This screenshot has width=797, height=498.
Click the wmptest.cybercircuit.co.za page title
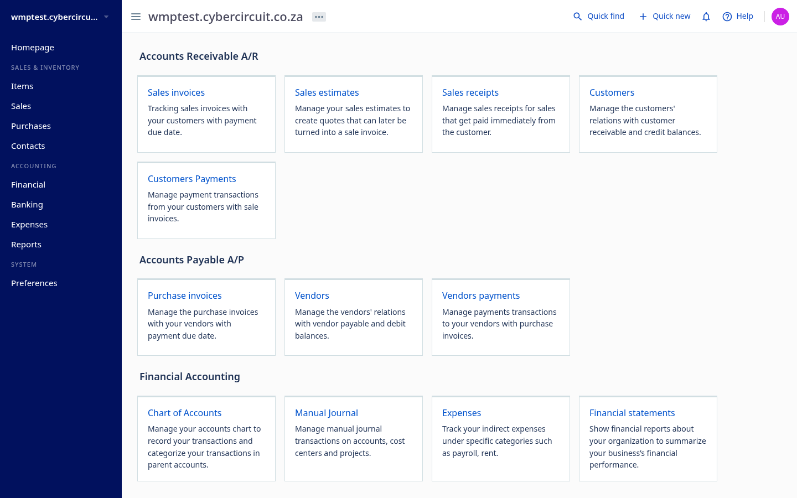click(x=226, y=17)
